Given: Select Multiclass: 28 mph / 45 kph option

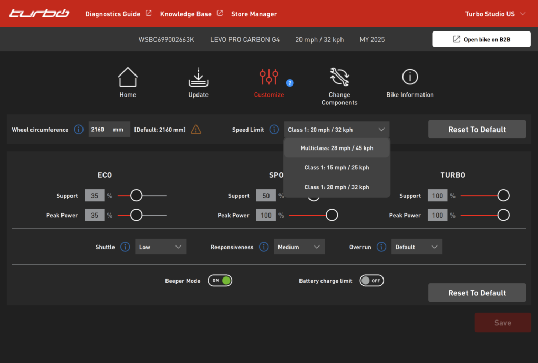Looking at the screenshot, I should click(x=337, y=148).
